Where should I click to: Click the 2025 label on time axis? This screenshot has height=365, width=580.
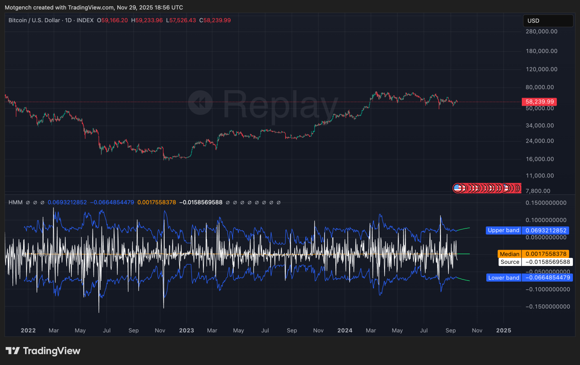pyautogui.click(x=503, y=331)
